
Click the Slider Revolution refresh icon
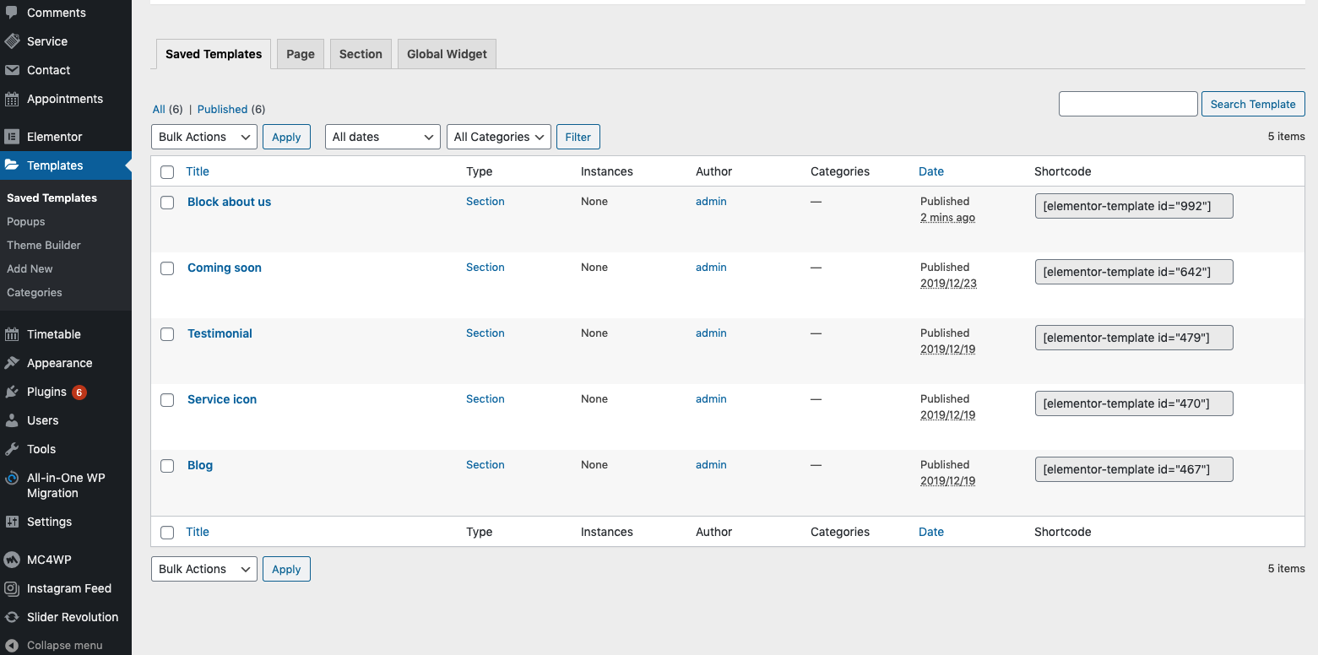click(12, 617)
